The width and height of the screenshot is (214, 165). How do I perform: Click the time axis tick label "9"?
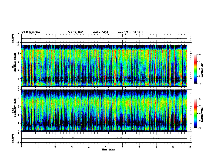tap(173, 147)
